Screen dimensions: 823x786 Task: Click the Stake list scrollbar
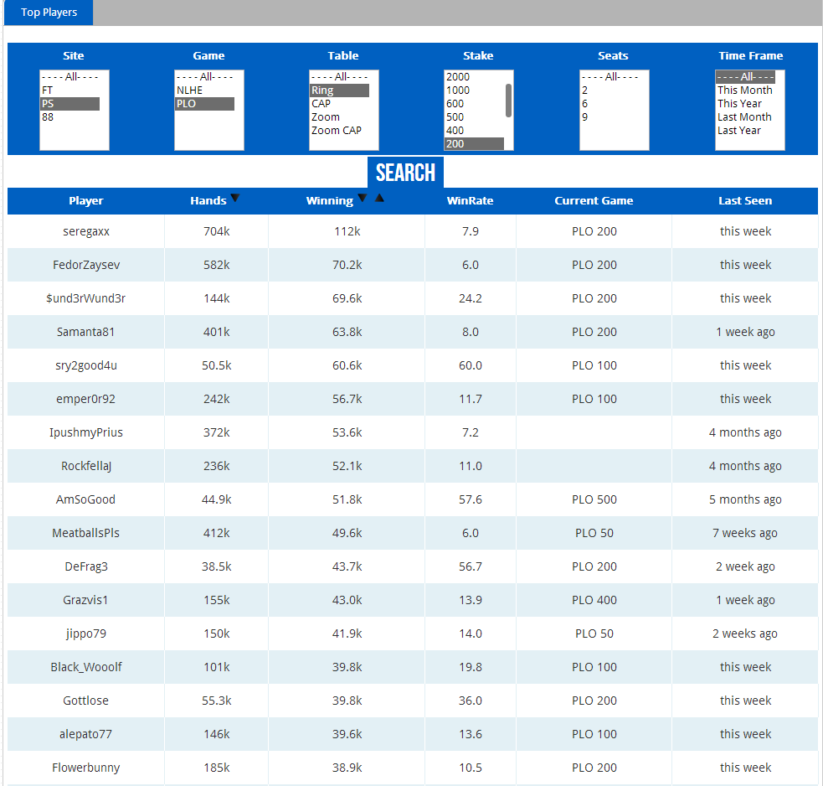click(x=508, y=101)
